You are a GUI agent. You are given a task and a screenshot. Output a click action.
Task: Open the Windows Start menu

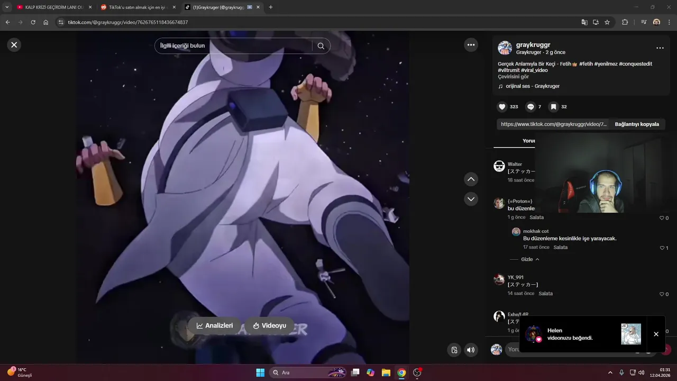[x=260, y=373]
